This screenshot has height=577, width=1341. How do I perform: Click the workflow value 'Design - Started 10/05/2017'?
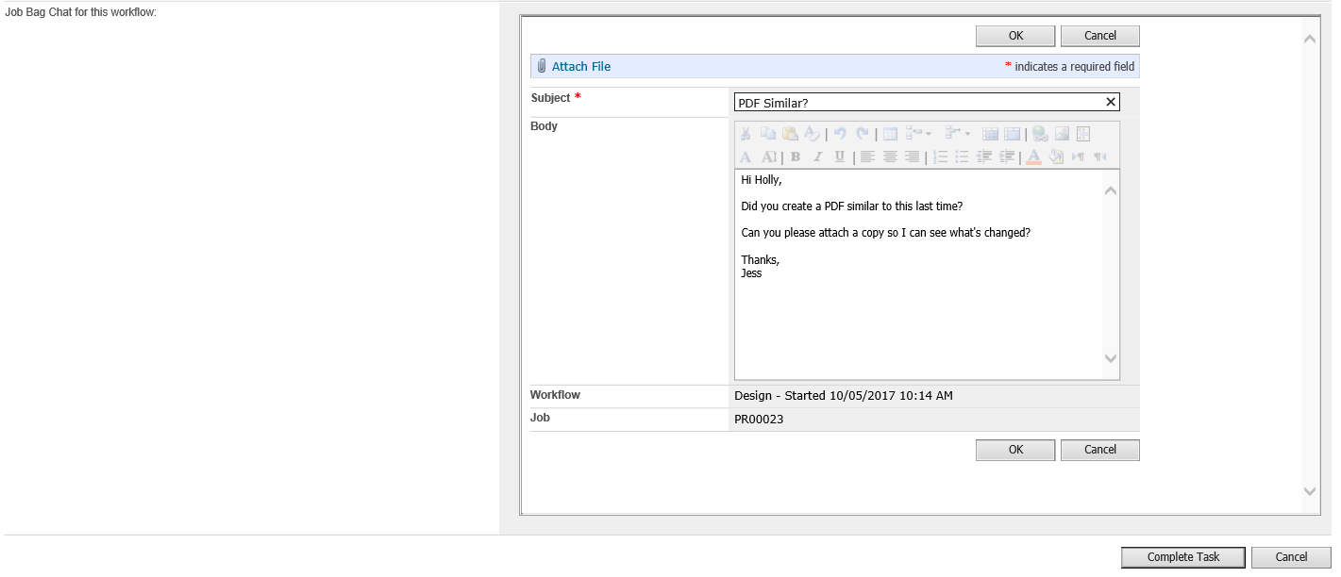pos(844,396)
